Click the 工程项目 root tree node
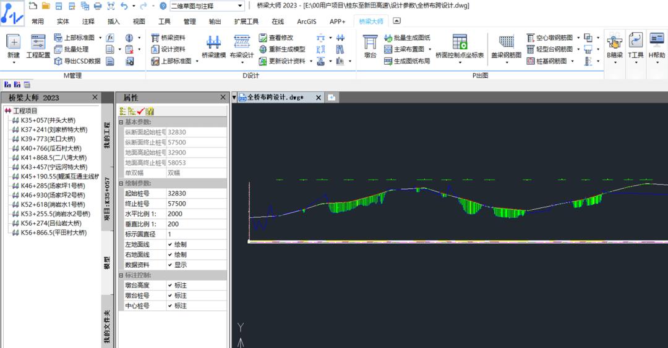The image size is (668, 348). tap(25, 110)
